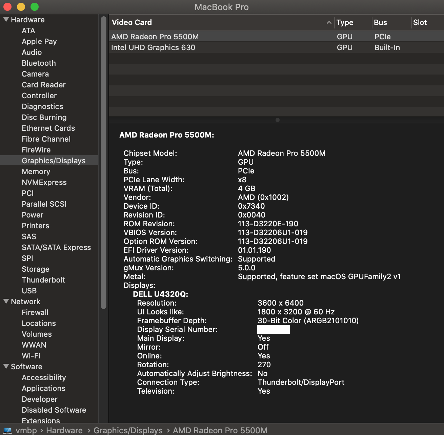Select Accessibility under Software
This screenshot has width=444, height=435.
44,377
